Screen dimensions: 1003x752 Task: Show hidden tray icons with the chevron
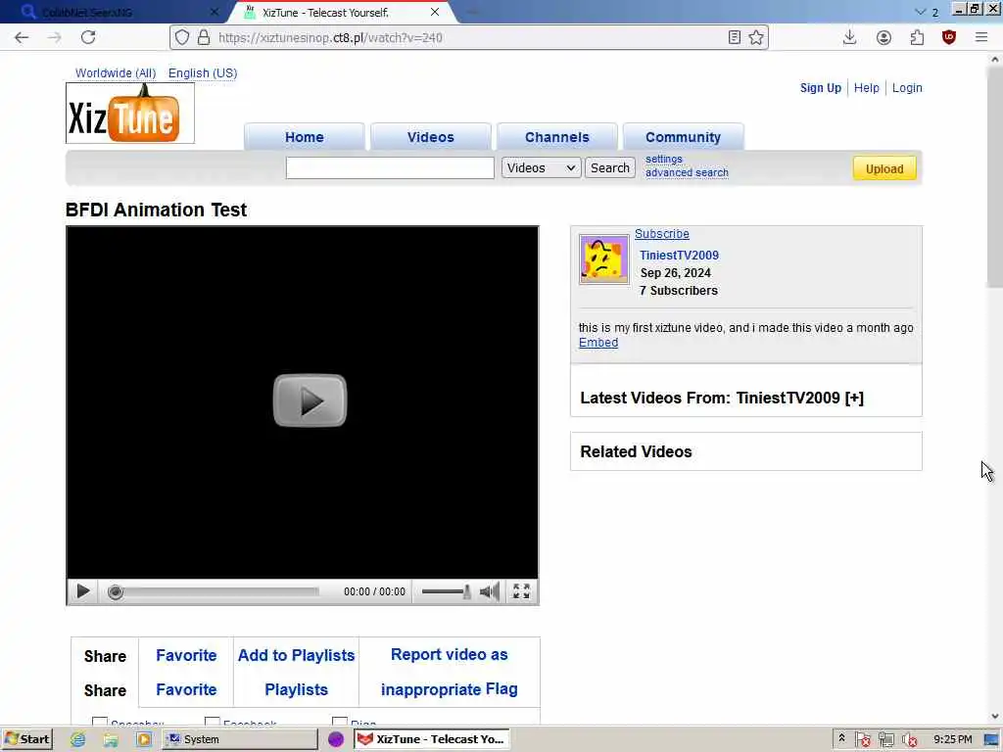[841, 738]
